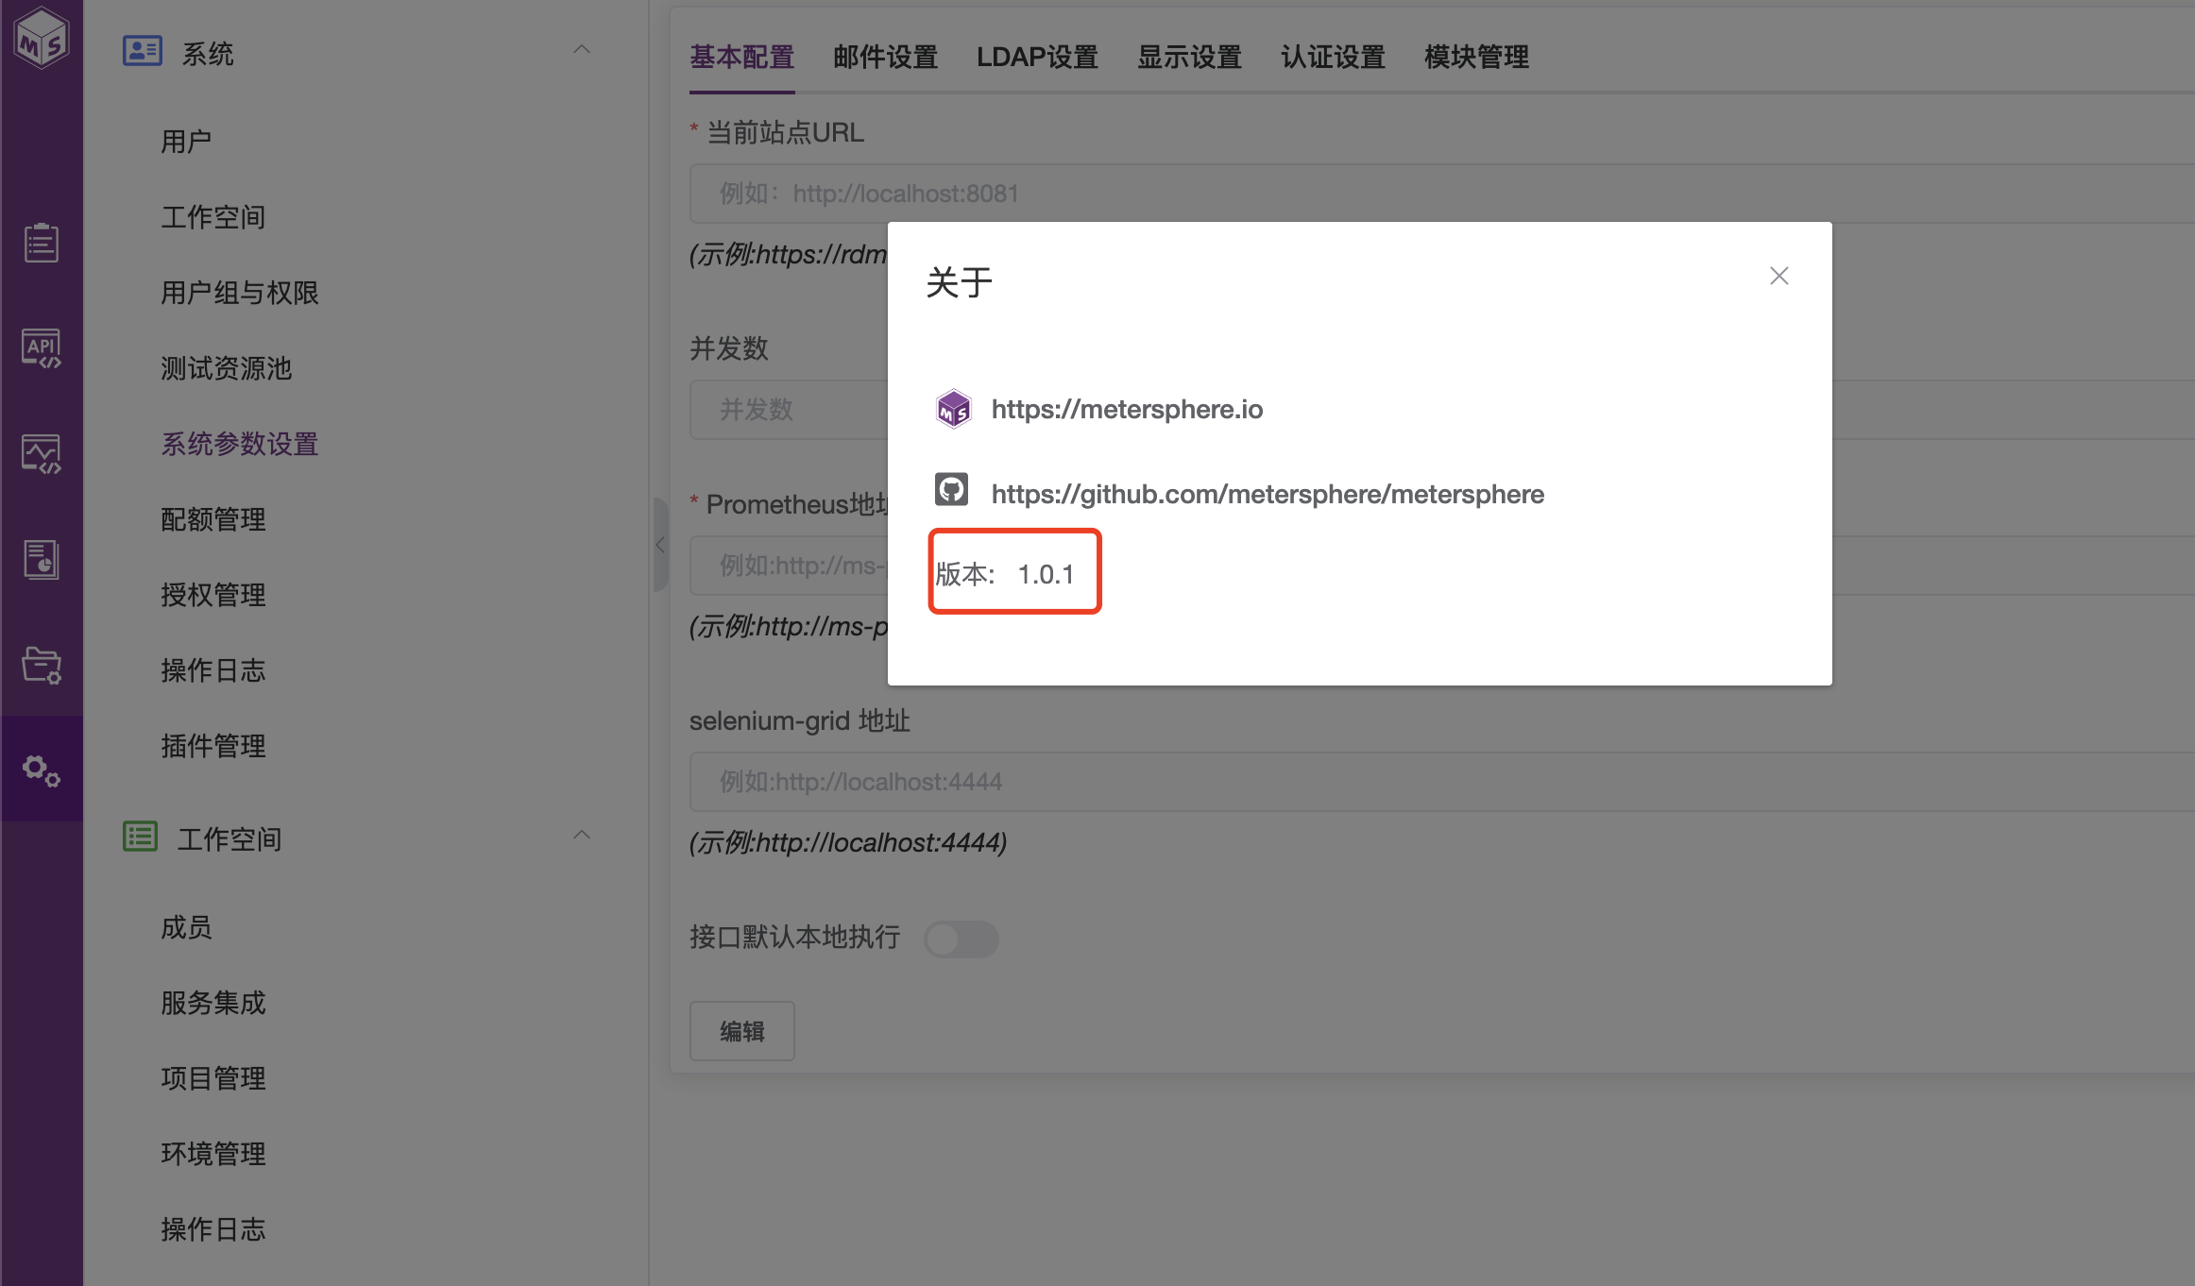Click the list icon beside 工作空间 header
Screen dimensions: 2195x1286
(140, 836)
